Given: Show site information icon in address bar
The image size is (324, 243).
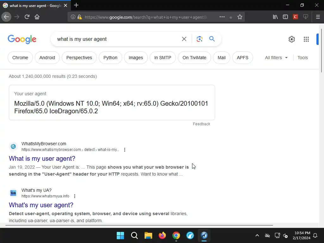Looking at the screenshot, I should [73, 17].
